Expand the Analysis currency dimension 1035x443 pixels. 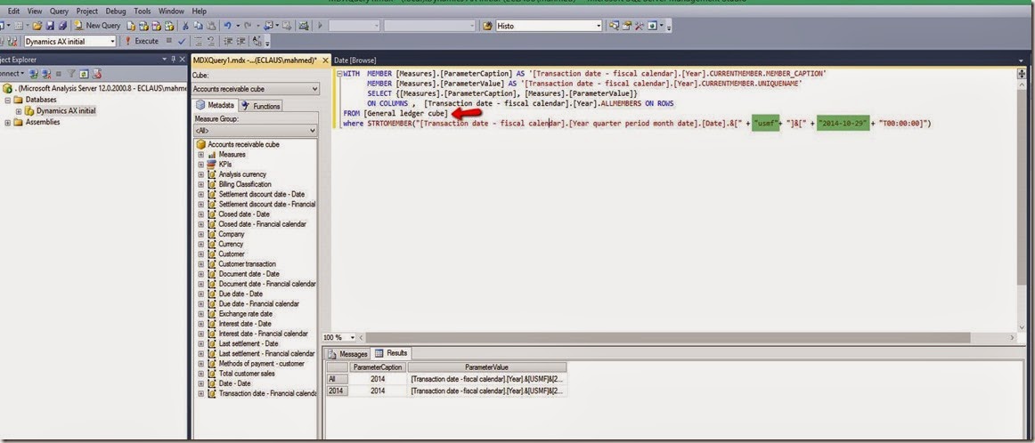point(200,174)
